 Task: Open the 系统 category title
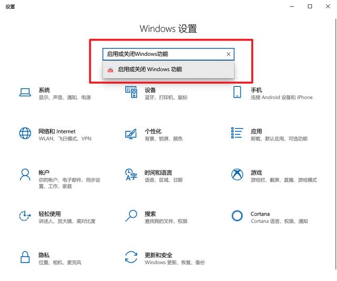point(44,90)
